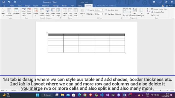The width and height of the screenshot is (175, 98).
Task: Select the table Eraser tool
Action: click(x=29, y=11)
